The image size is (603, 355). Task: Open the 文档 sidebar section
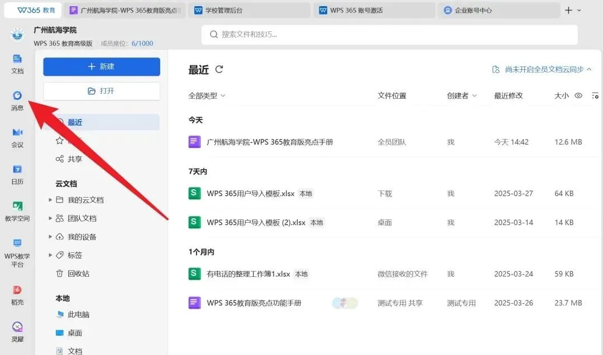(x=17, y=64)
